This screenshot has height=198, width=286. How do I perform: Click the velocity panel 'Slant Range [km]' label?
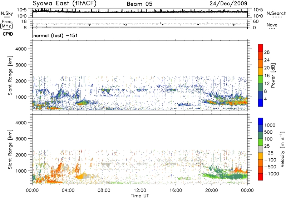tap(10, 149)
